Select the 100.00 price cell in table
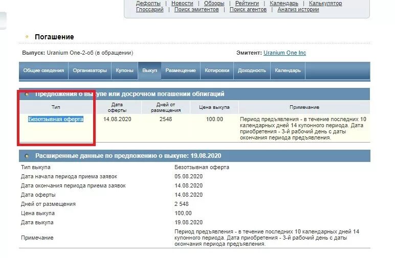Screen dimensions: 395x258 tap(214, 119)
